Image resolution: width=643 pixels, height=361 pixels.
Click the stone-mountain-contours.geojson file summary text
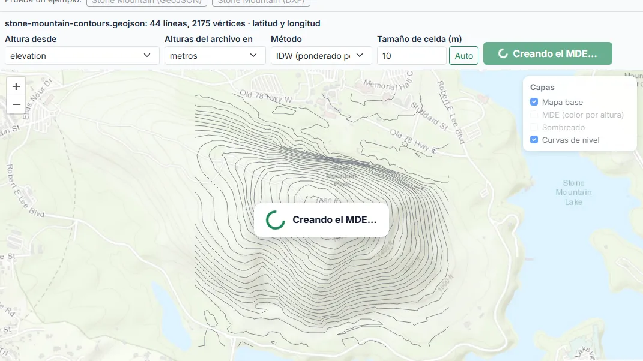pos(162,24)
